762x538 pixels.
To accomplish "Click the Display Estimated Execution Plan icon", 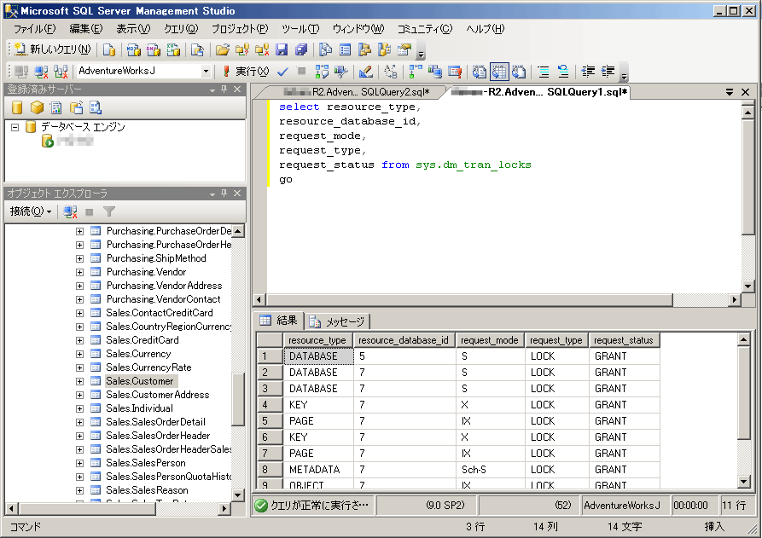I will point(322,72).
